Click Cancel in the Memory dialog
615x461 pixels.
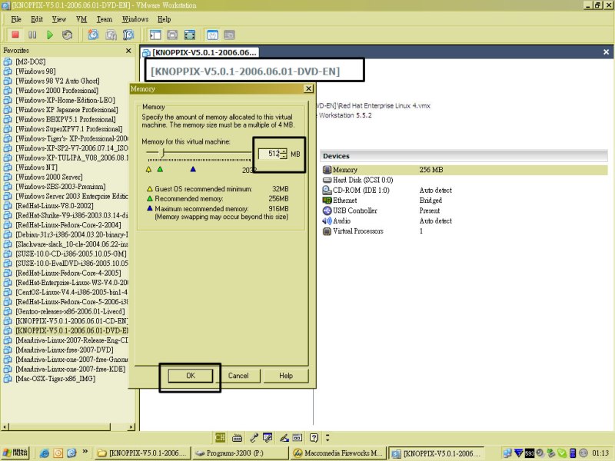coord(238,376)
